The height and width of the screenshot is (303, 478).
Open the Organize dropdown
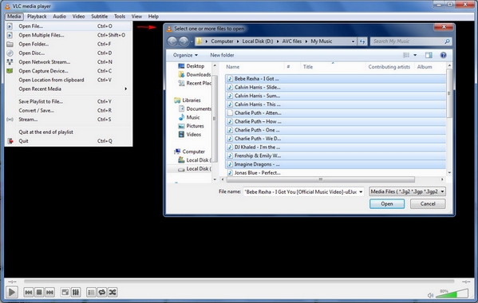point(185,55)
